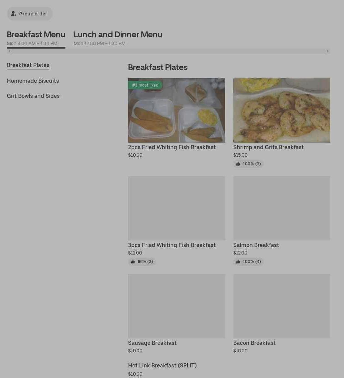Go to Grit Bowls and Sides section

click(x=33, y=96)
